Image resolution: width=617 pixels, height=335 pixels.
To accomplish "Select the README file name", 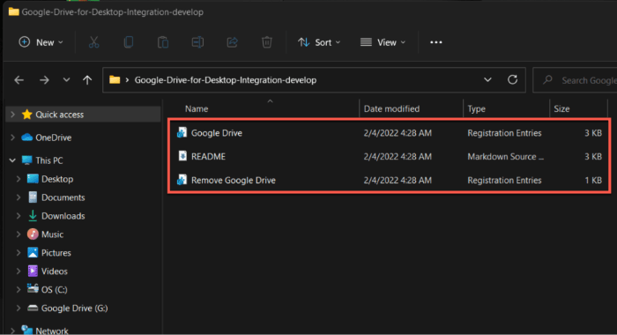I will click(208, 157).
